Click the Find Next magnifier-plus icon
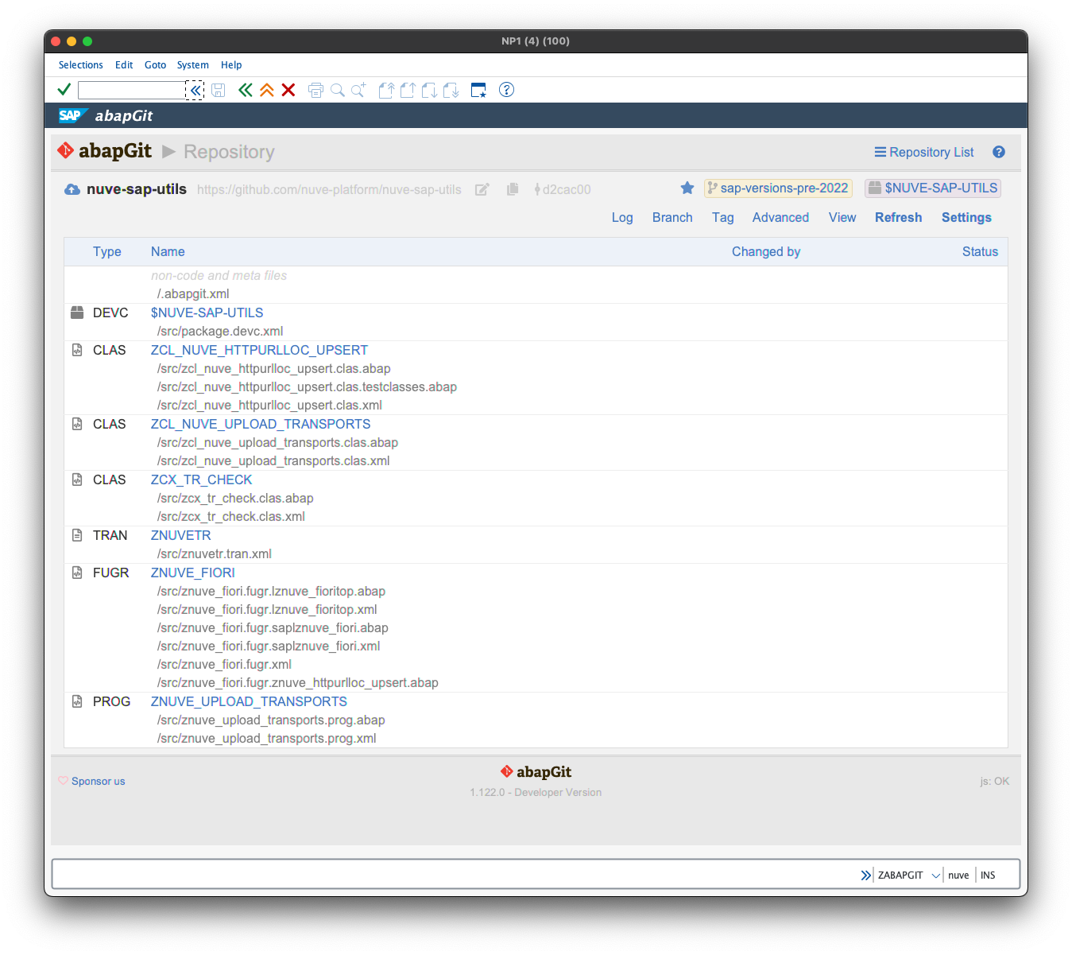This screenshot has width=1072, height=955. (359, 90)
